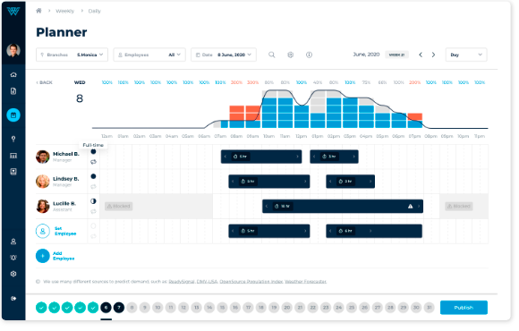Extend Lucille B.'s shift right arrow
Screen dimensions: 519x331
[419, 207]
